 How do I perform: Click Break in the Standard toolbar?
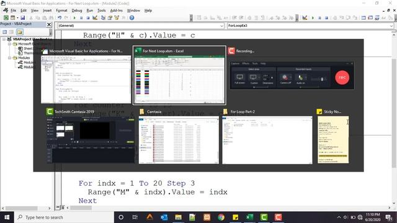(81, 18)
